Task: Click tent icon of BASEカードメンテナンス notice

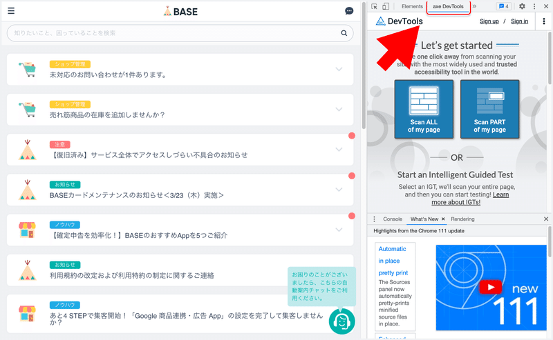Action: click(x=27, y=190)
